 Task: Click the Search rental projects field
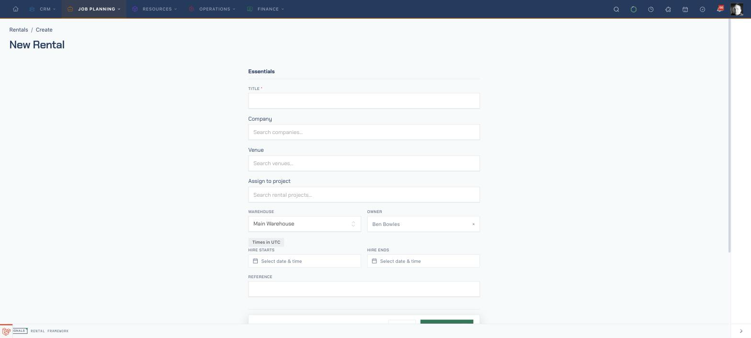364,195
